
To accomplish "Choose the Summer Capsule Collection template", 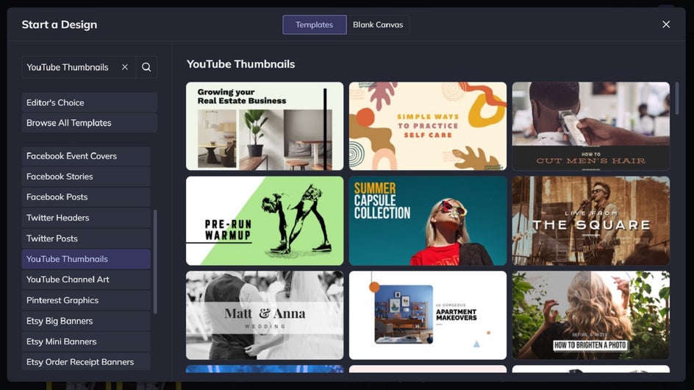I will point(427,221).
